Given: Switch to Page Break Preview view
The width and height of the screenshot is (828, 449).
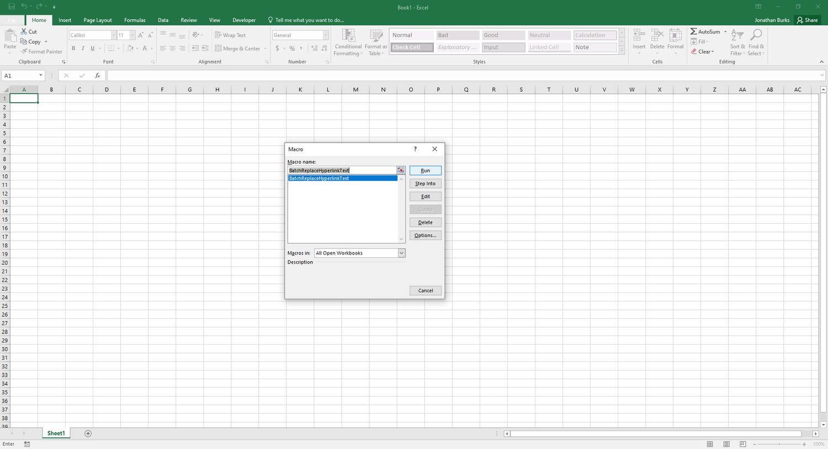Looking at the screenshot, I should (x=742, y=444).
